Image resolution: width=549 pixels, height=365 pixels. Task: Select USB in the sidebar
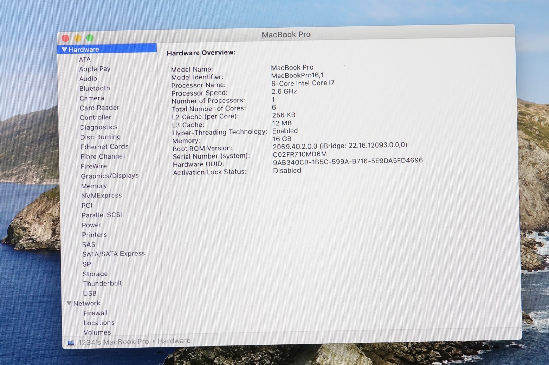[x=90, y=293]
